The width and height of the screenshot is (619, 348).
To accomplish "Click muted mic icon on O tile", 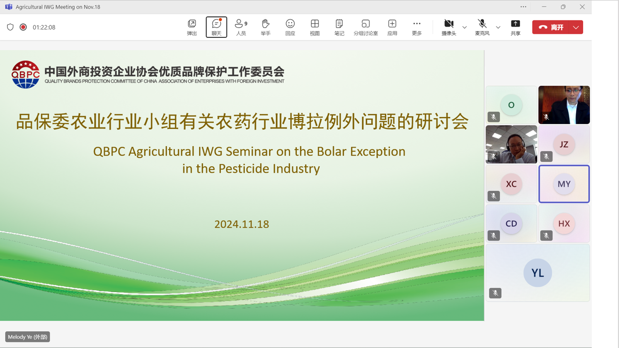I will [494, 117].
